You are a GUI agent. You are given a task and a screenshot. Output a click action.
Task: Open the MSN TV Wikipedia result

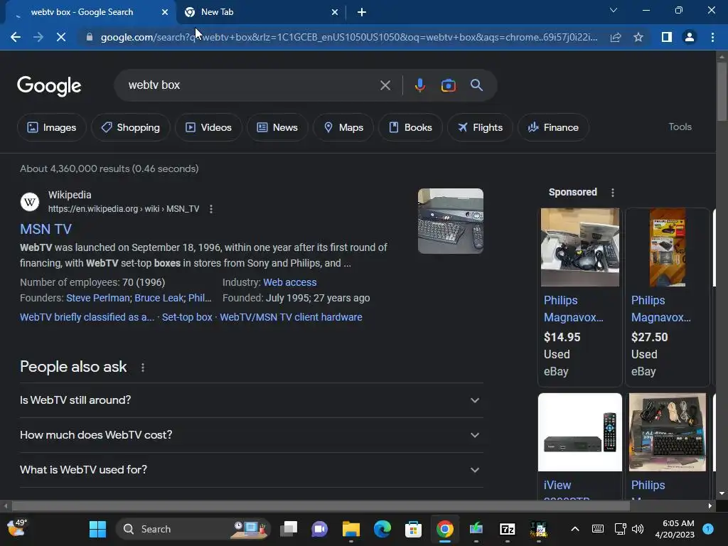pos(45,229)
